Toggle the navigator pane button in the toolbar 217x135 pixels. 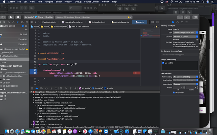pos(3,17)
